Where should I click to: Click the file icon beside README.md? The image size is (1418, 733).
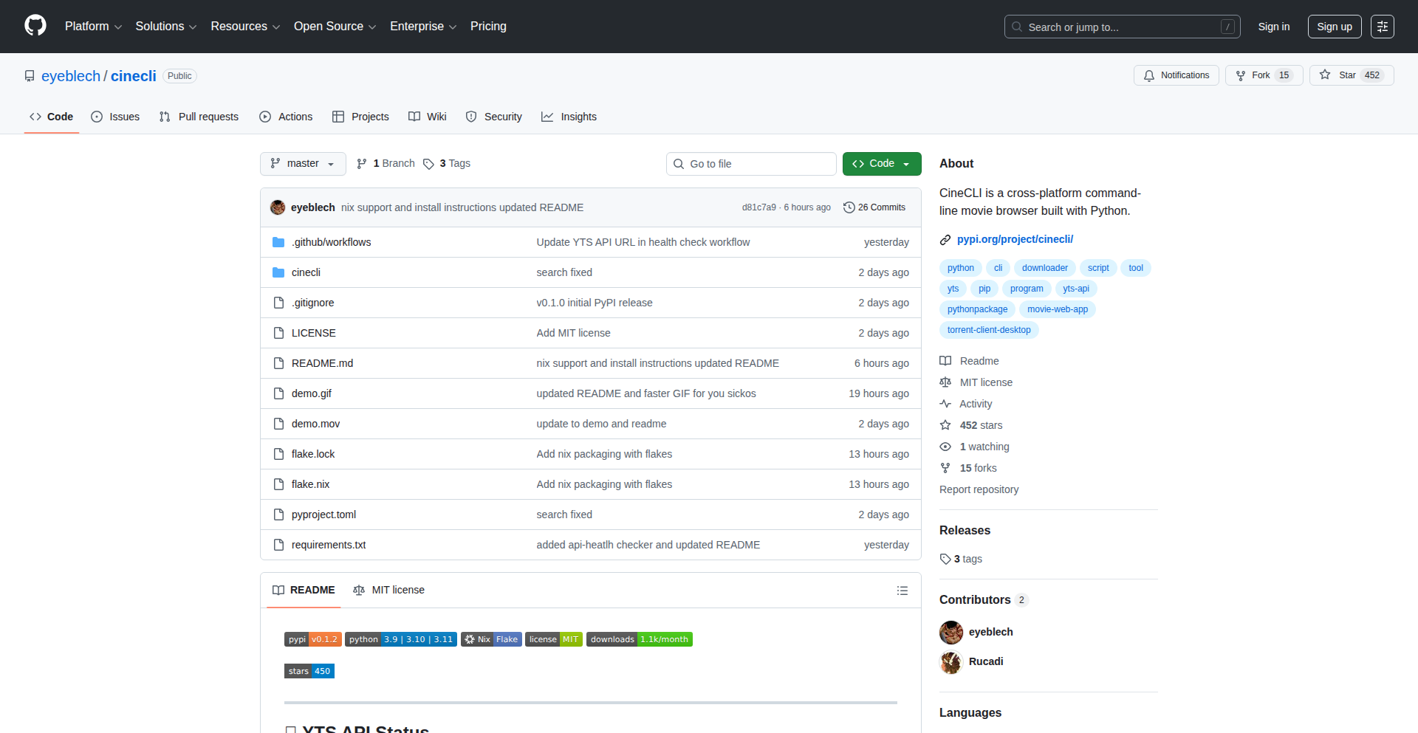tap(278, 363)
